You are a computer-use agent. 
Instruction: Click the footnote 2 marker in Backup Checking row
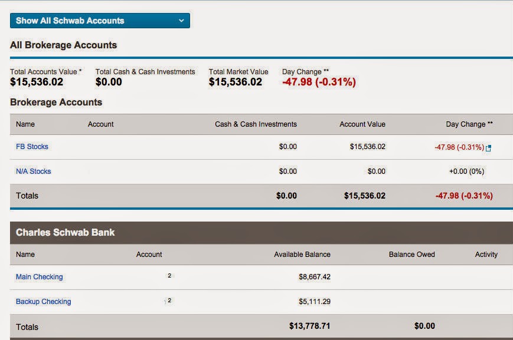coord(169,300)
